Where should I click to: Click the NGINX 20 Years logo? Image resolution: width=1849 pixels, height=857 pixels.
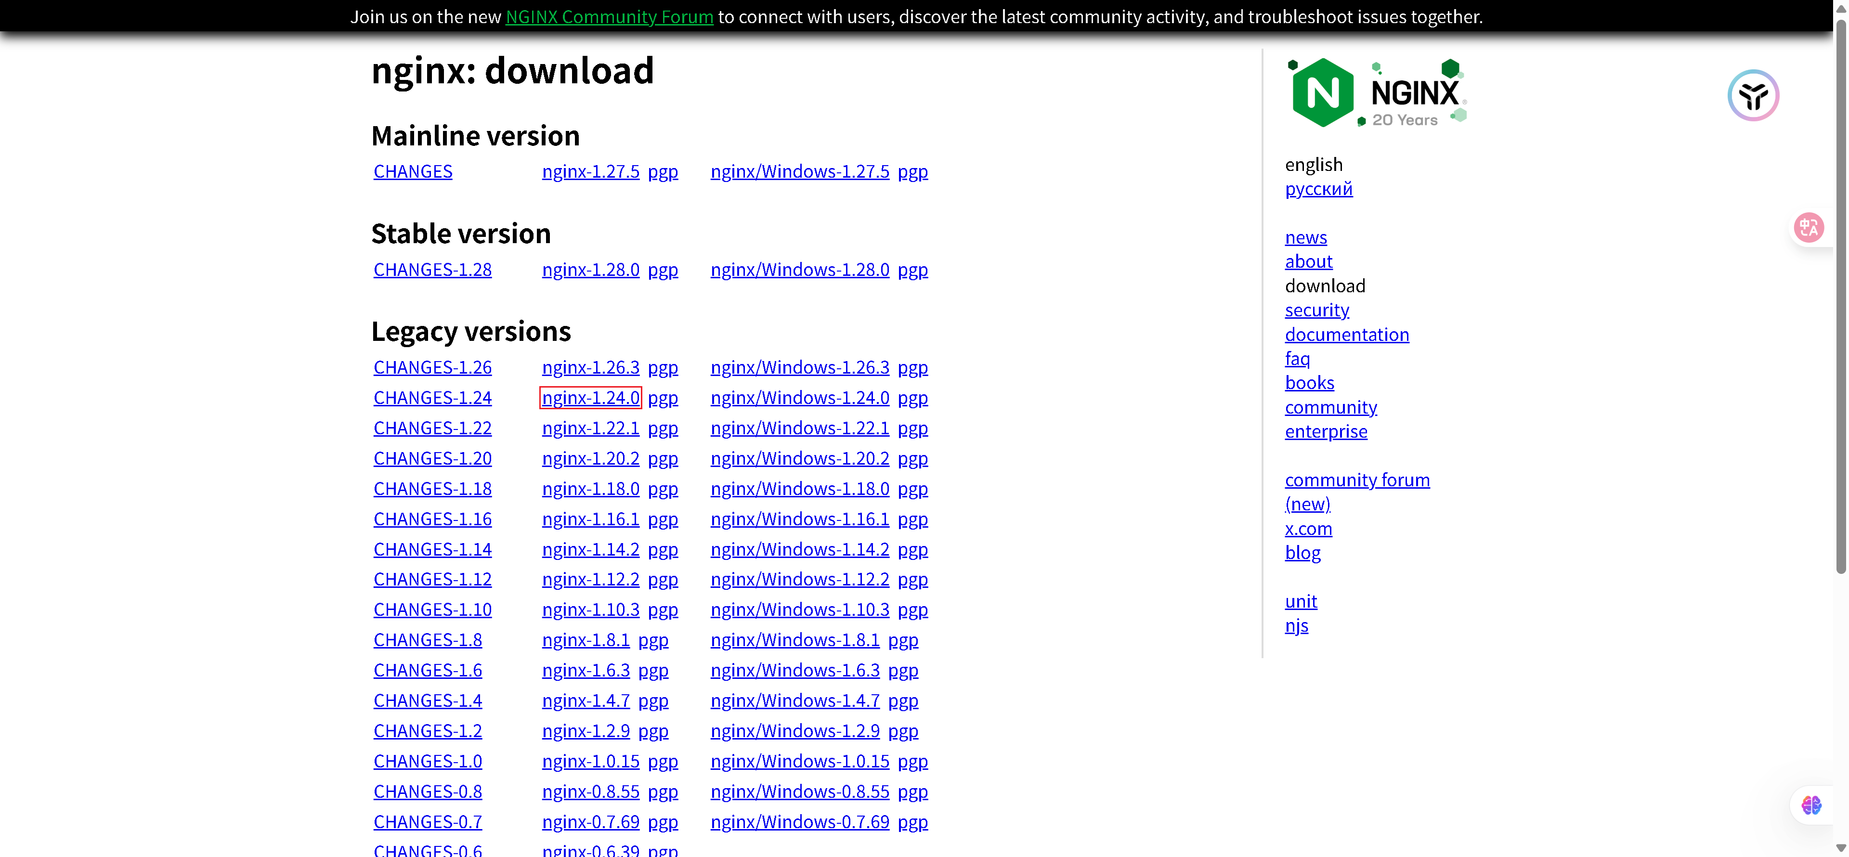point(1377,93)
